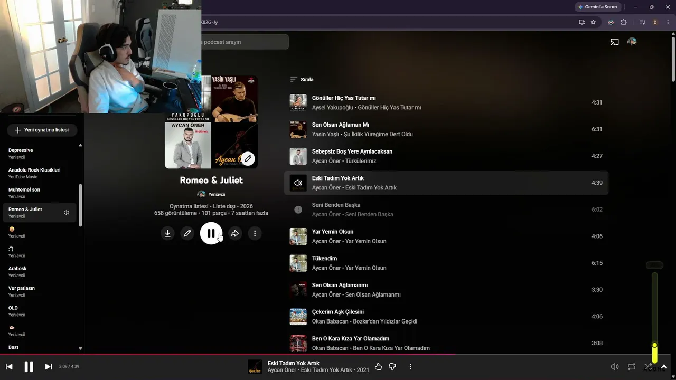Click the Gemini'a Sorun button

pos(597,7)
